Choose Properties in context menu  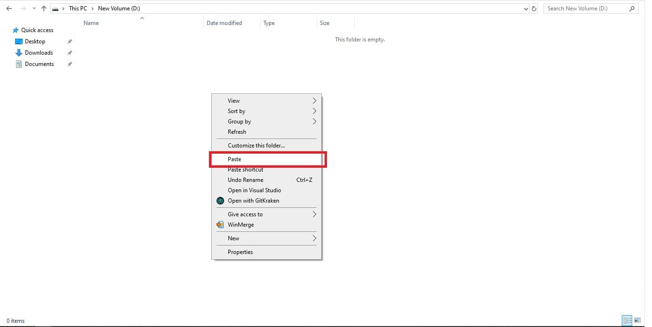[240, 252]
